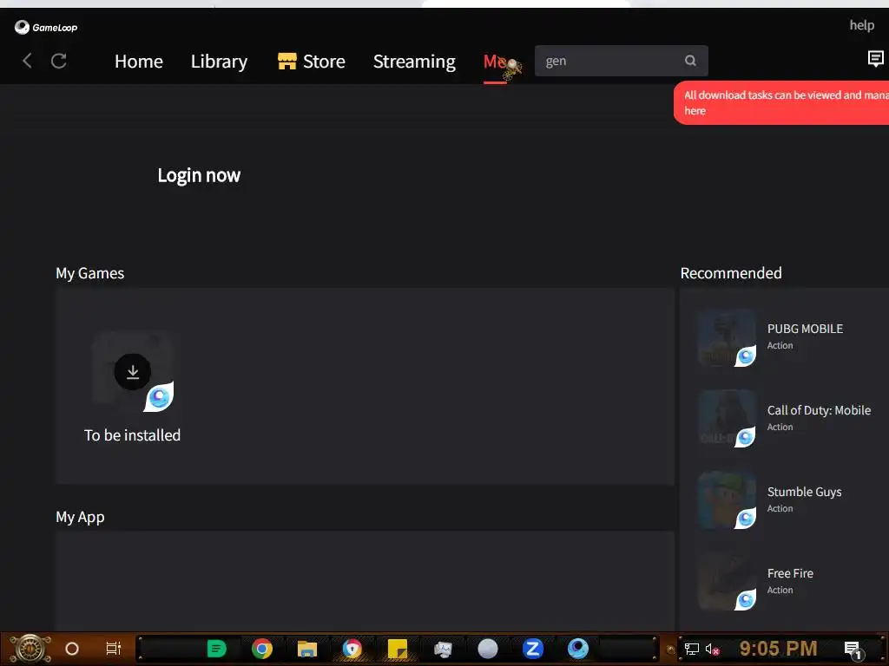
Task: Open the Free Fire thumbnail
Action: (728, 582)
